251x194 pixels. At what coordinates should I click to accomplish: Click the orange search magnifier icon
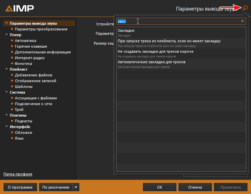245,8
